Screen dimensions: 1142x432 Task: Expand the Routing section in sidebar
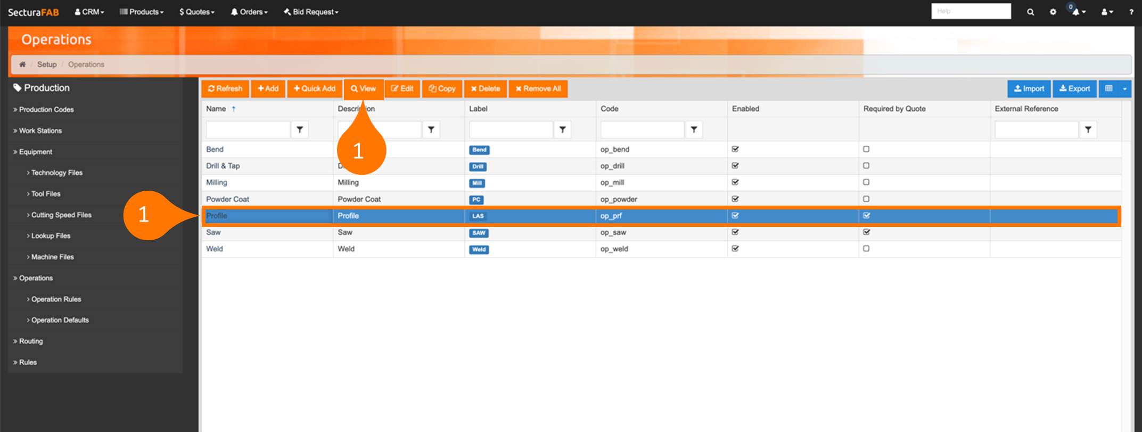[31, 341]
